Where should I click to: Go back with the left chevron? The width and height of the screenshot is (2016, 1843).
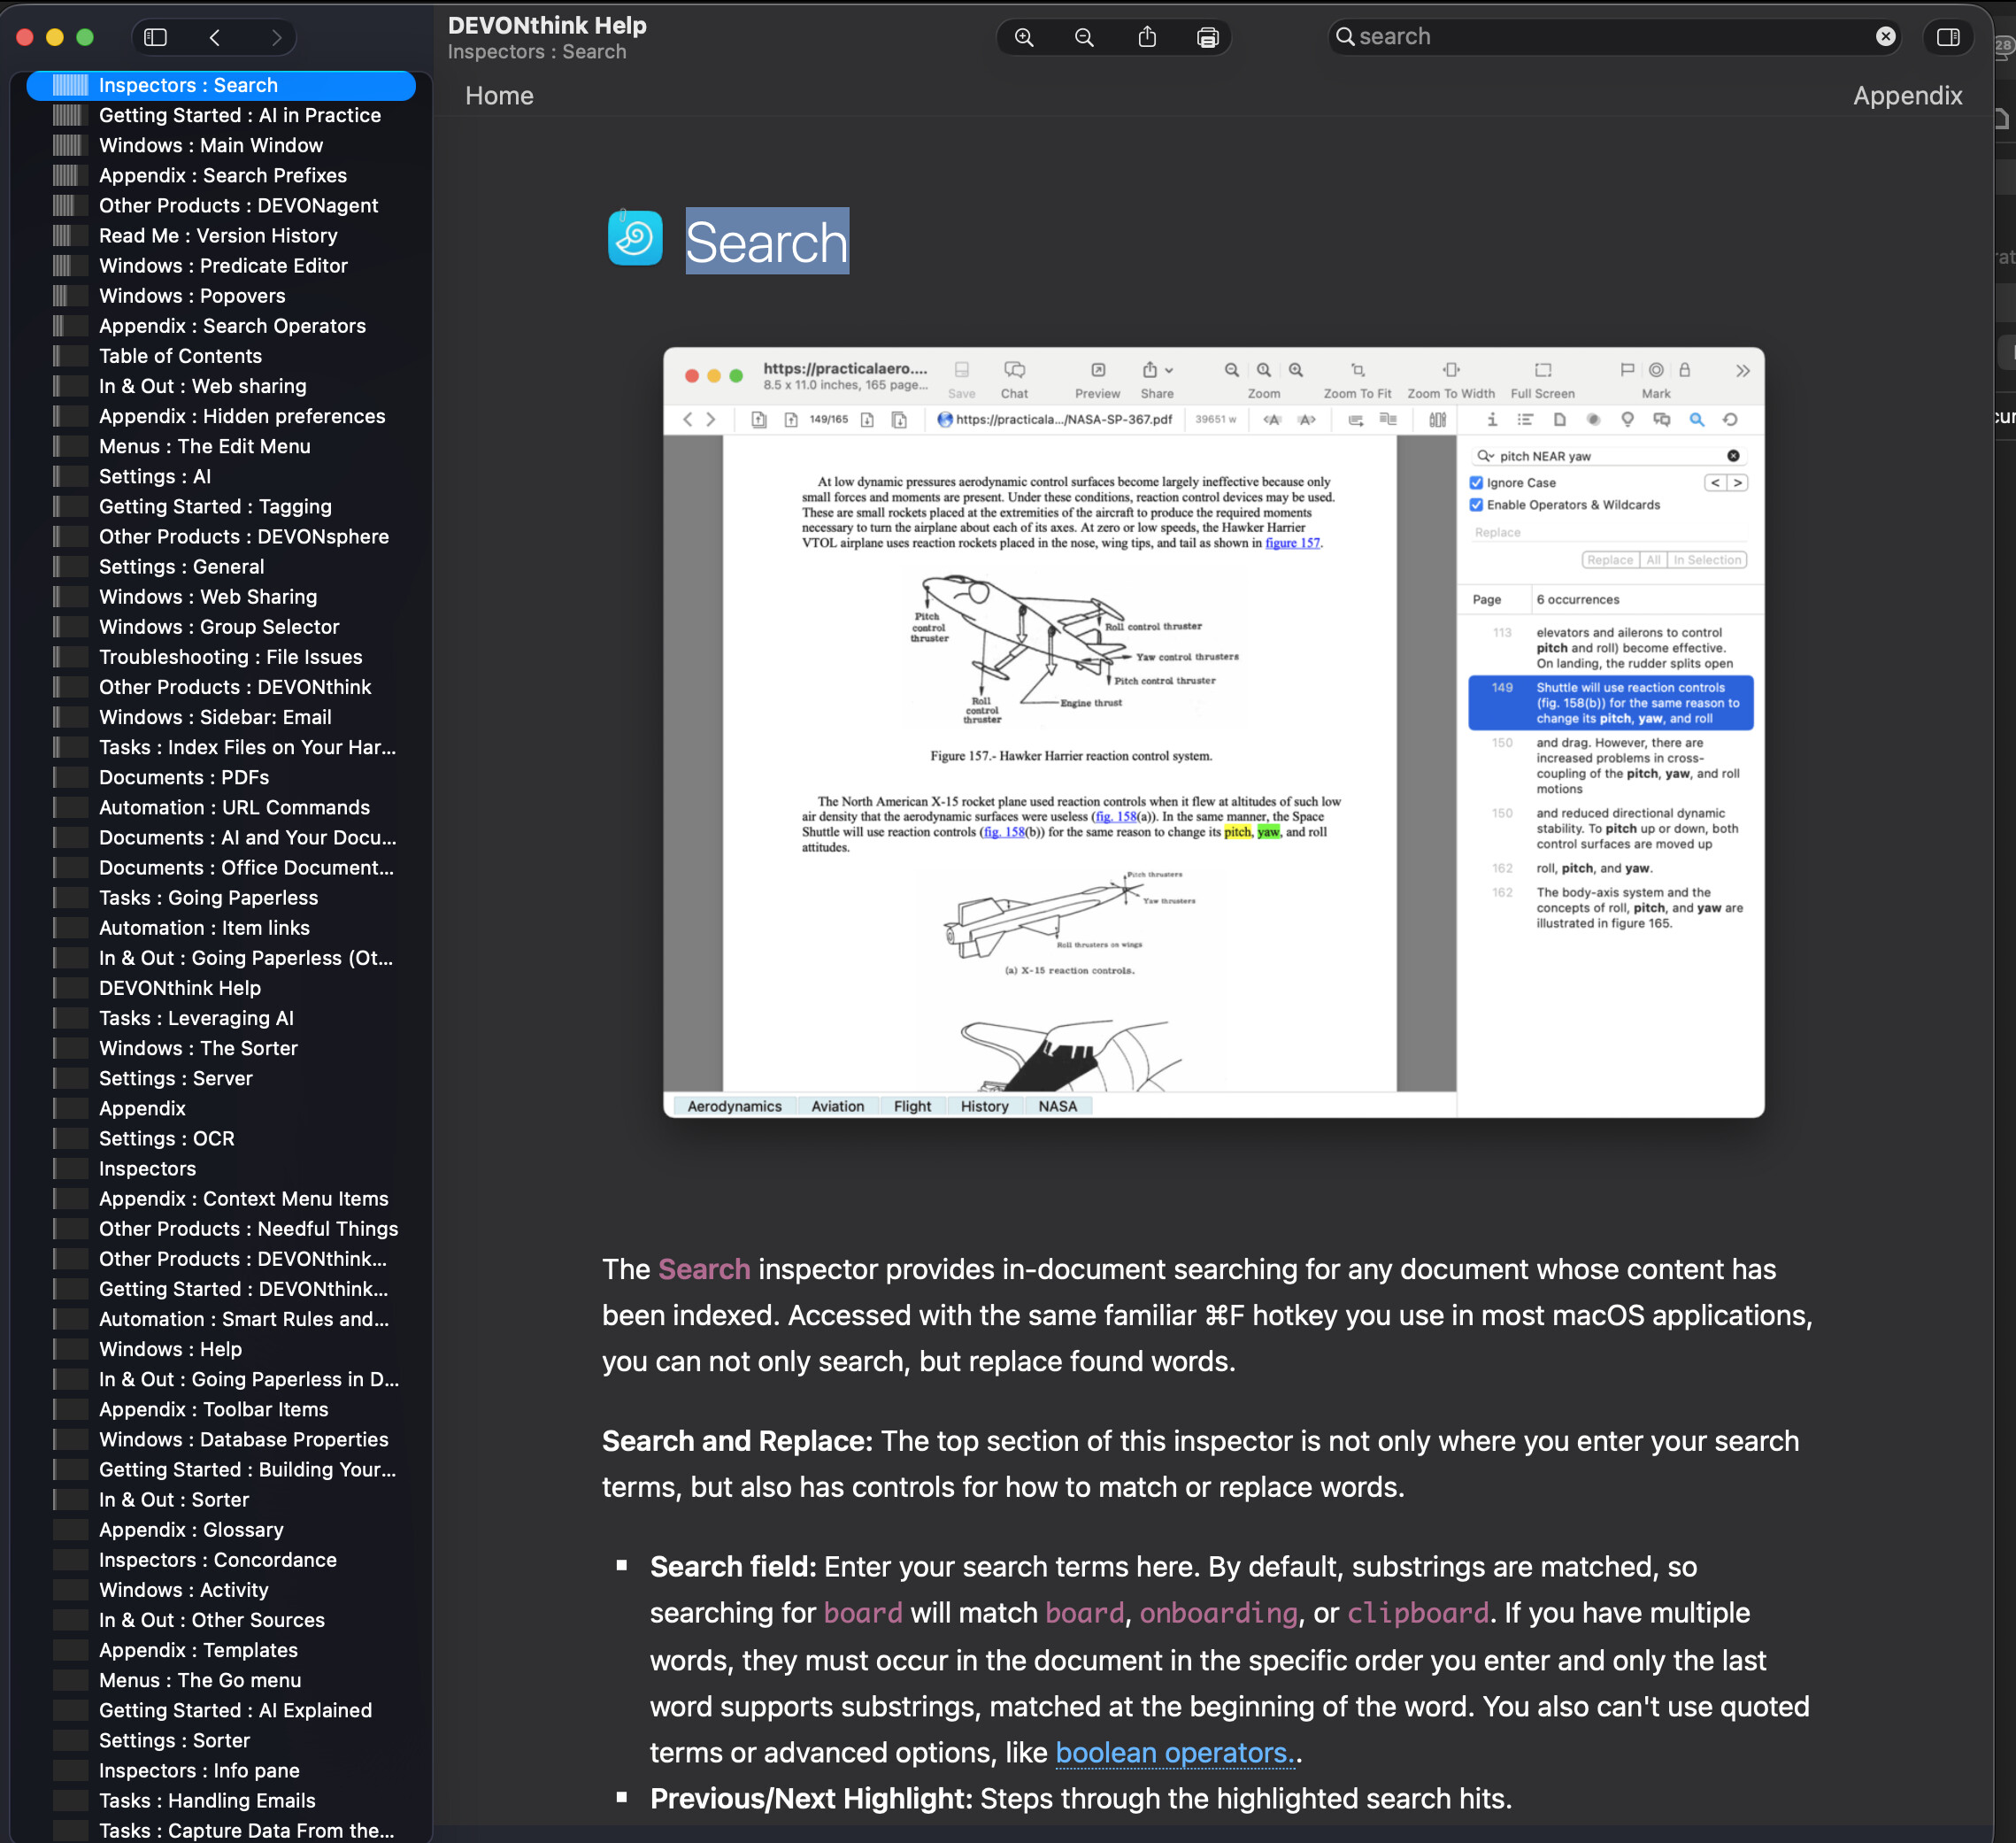click(x=215, y=37)
